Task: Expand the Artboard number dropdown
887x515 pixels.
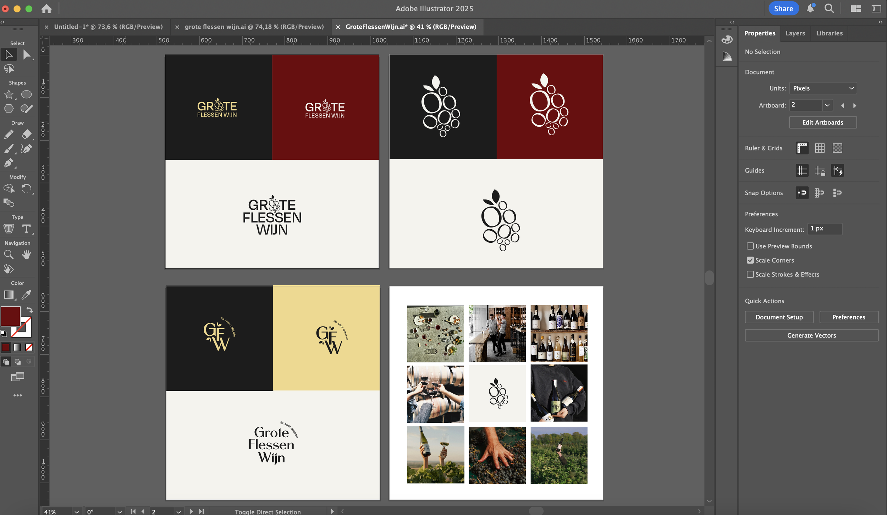Action: (827, 105)
